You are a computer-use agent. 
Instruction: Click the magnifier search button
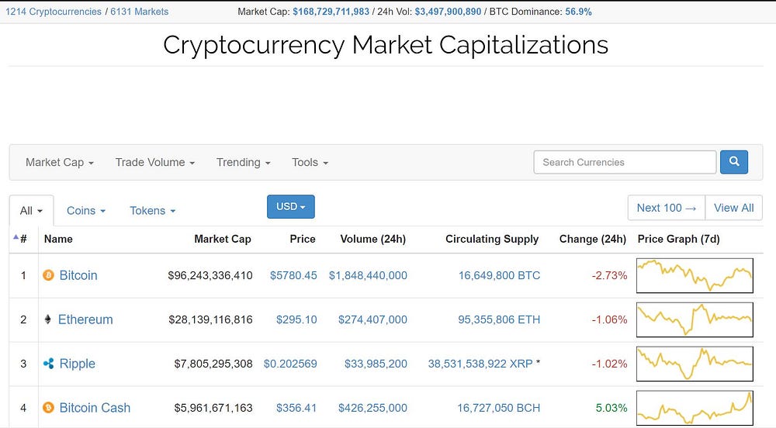734,162
